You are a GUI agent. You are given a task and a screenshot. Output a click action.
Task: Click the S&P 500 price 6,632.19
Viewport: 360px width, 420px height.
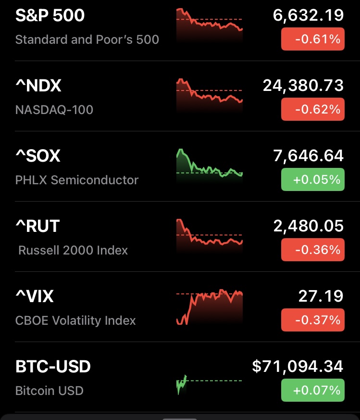click(308, 16)
